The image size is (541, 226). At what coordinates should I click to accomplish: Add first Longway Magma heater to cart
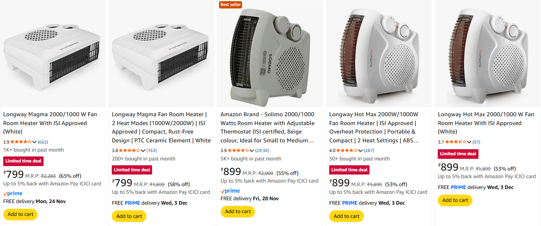(20, 214)
